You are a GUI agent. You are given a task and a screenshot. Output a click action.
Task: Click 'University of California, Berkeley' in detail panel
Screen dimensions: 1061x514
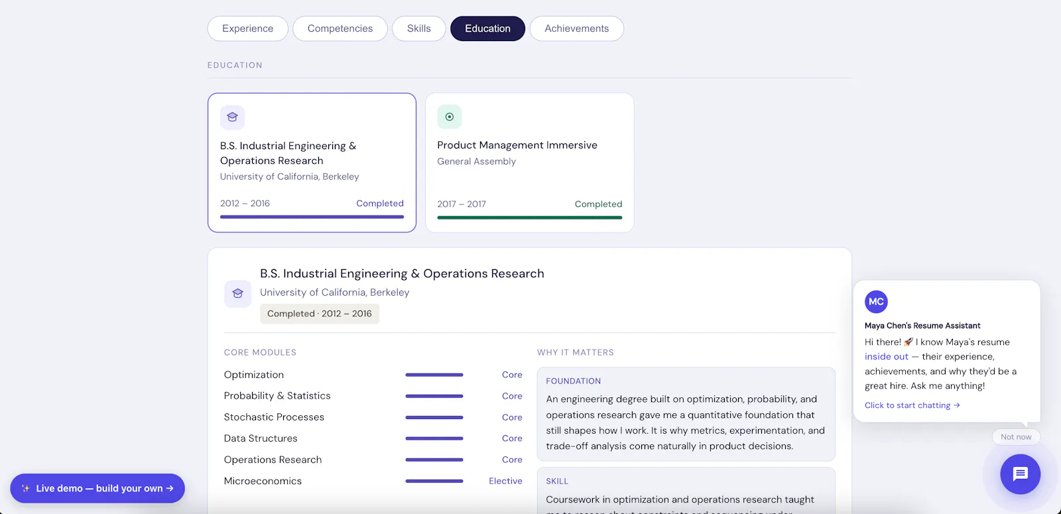point(334,292)
